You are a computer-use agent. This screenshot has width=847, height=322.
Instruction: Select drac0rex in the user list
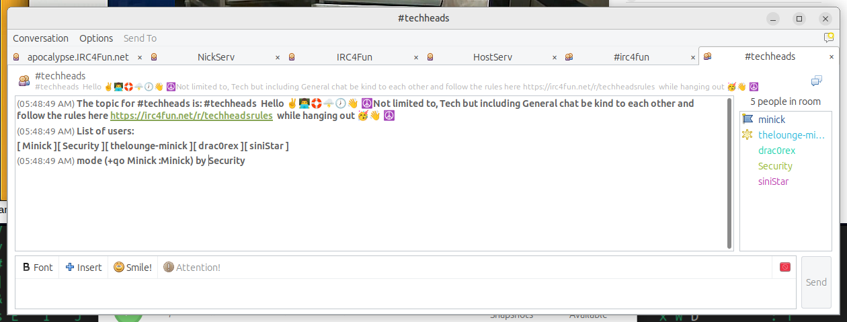tap(776, 151)
